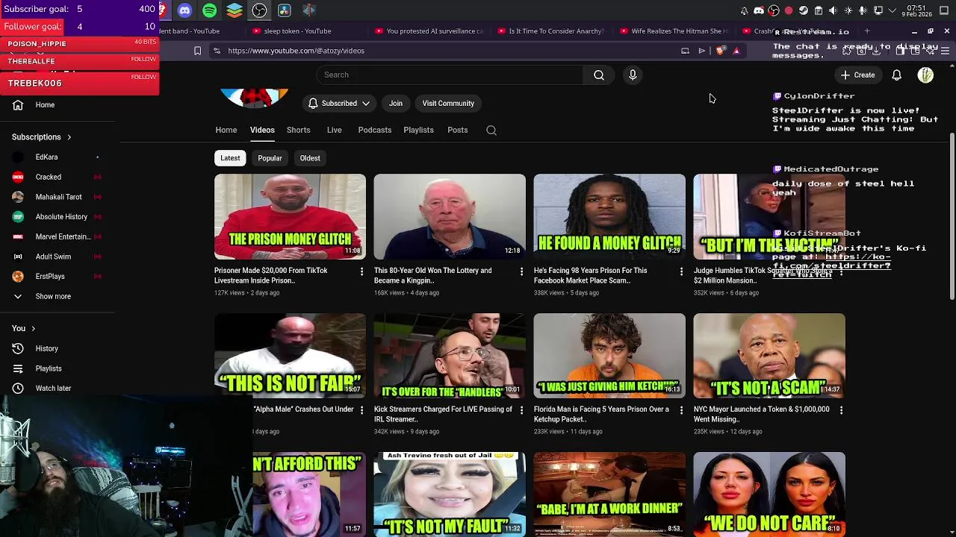Open a new browser tab with plus
This screenshot has height=537, width=956.
(x=867, y=31)
